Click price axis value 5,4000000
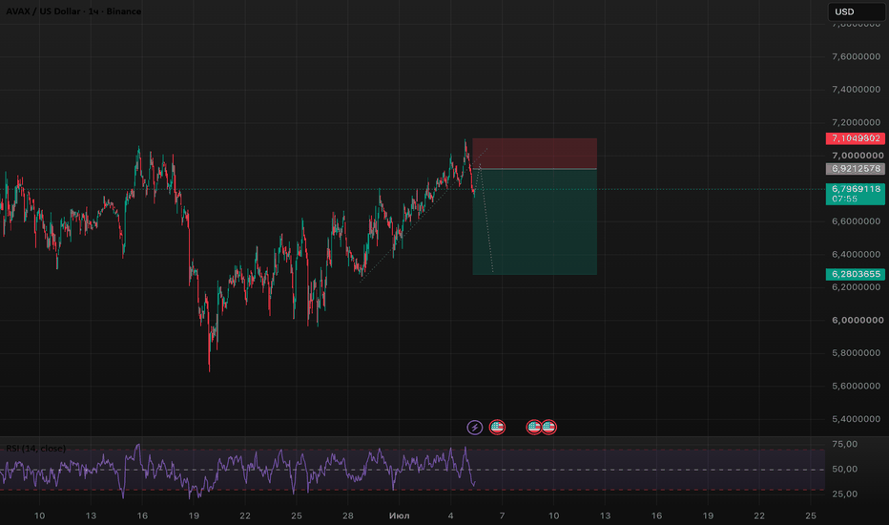The width and height of the screenshot is (889, 525). (857, 419)
